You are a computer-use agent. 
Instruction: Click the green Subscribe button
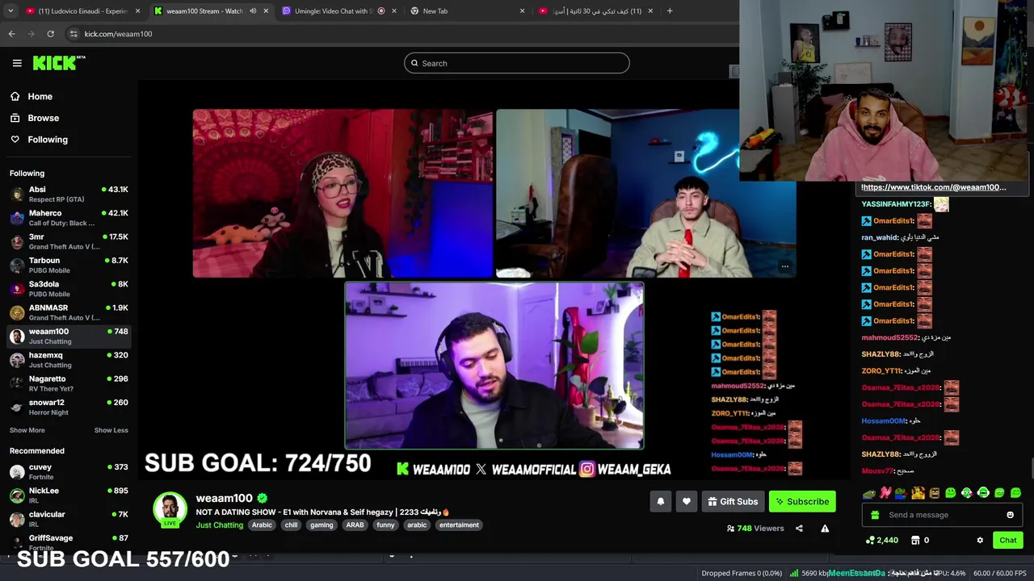[x=802, y=502]
